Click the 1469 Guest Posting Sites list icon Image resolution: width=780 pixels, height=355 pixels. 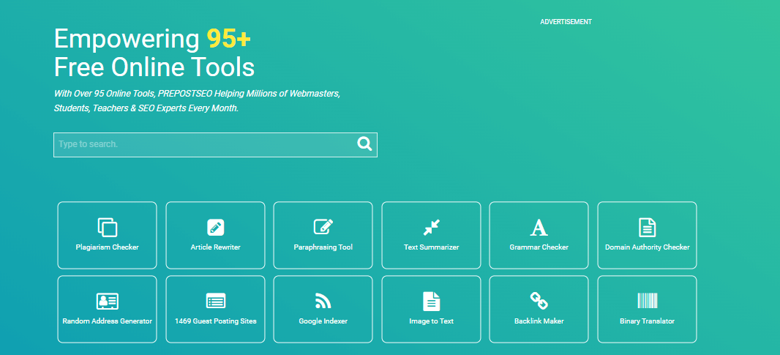[216, 301]
